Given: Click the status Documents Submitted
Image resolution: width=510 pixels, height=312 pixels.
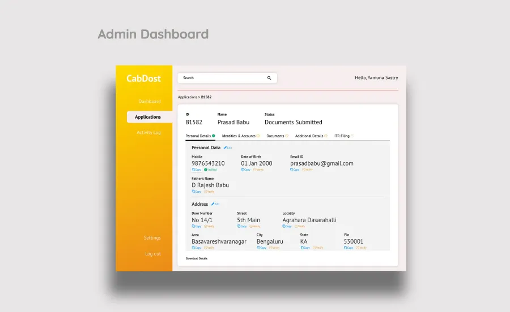Looking at the screenshot, I should pyautogui.click(x=294, y=122).
